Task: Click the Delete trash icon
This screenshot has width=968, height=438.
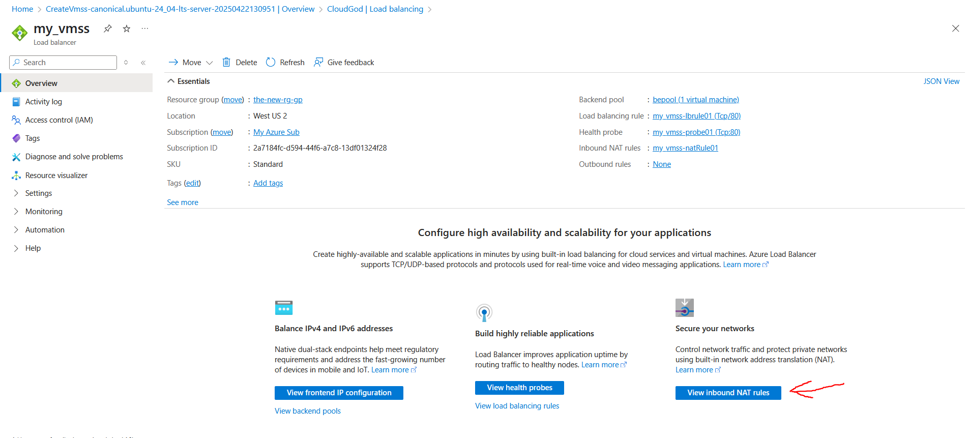Action: click(x=226, y=62)
